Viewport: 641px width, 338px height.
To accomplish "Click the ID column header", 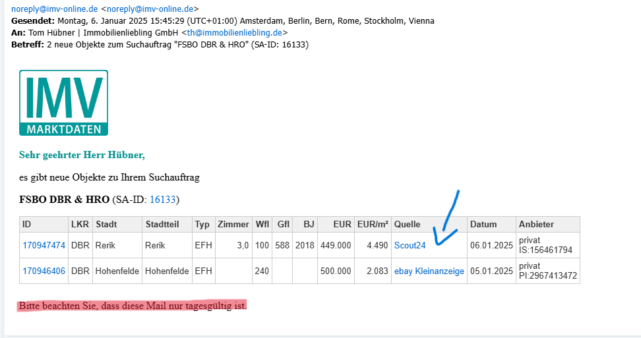I will [x=27, y=225].
